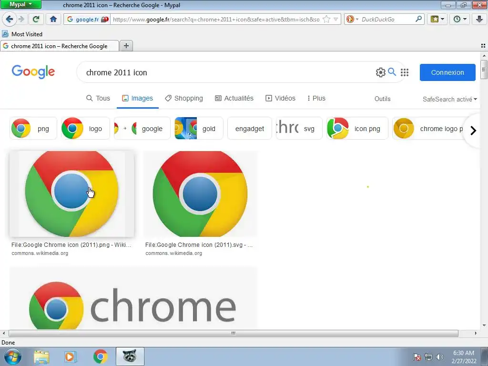Reload the current page
Screen dimensions: 488x366
point(36,19)
